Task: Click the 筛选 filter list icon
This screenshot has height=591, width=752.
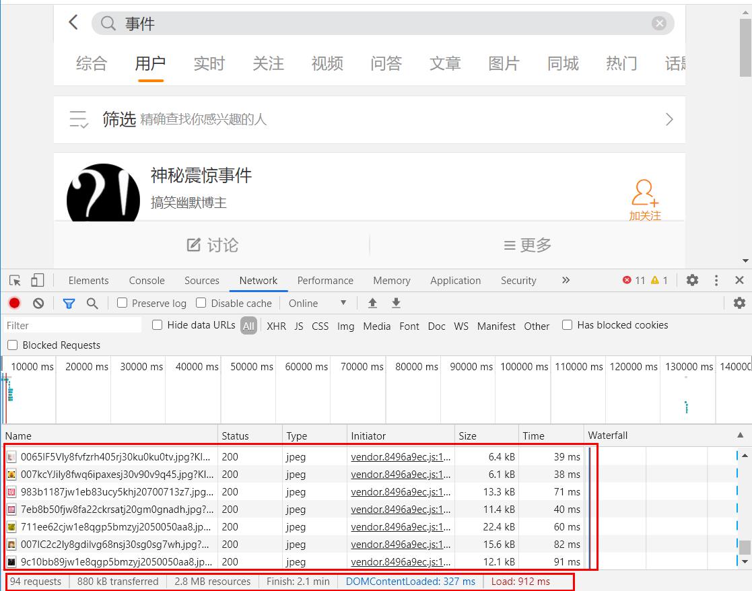Action: [x=79, y=119]
